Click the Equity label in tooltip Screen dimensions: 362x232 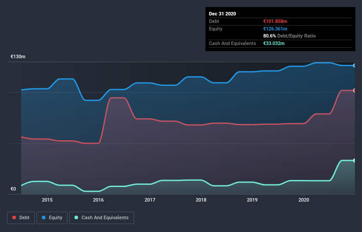pos(216,29)
